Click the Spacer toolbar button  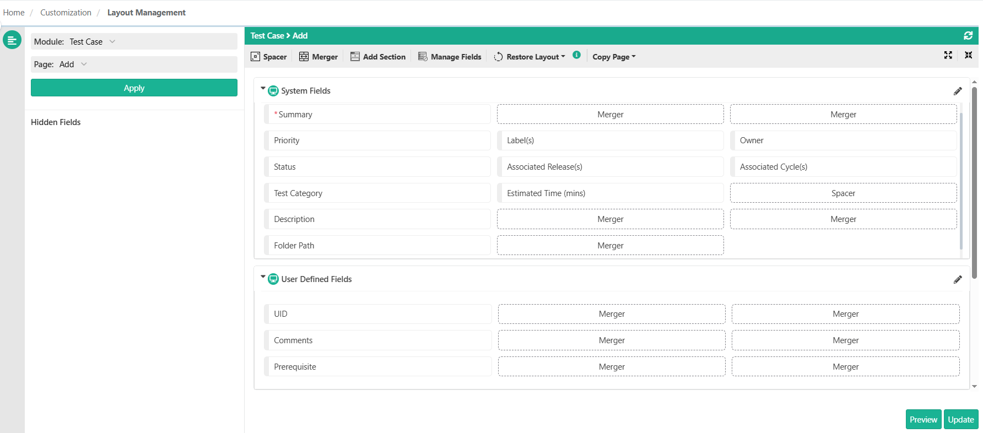[269, 57]
